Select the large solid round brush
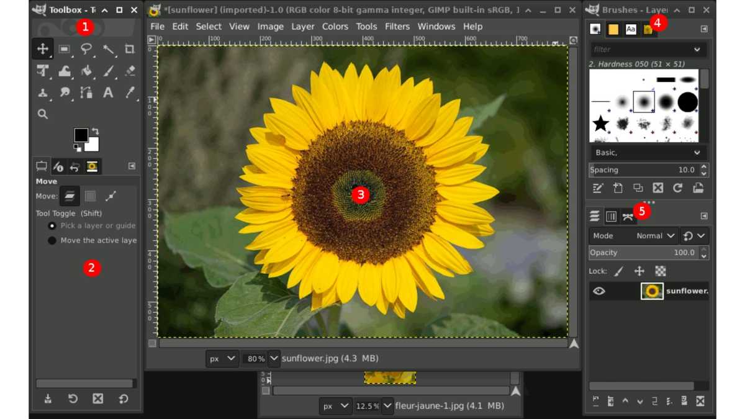The width and height of the screenshot is (745, 419). coord(687,101)
